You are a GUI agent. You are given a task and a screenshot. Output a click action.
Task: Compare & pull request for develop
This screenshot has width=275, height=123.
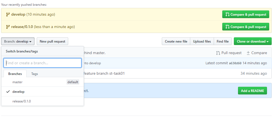245,15
